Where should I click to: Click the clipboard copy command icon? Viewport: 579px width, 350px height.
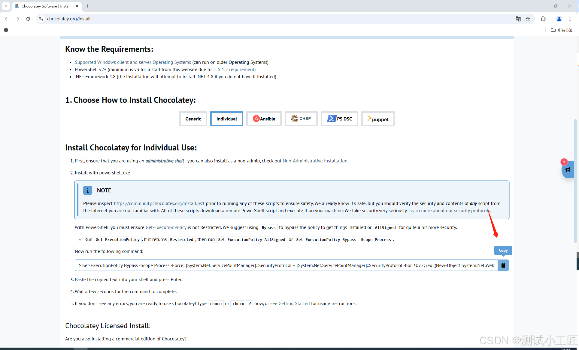coord(503,265)
